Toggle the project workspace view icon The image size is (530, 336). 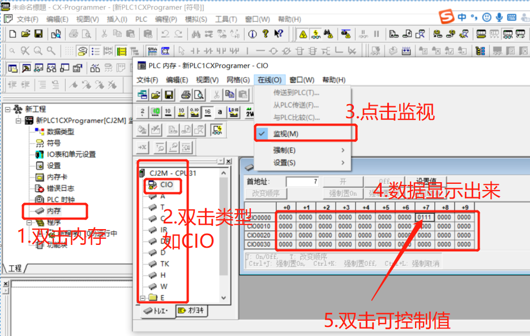13,68
